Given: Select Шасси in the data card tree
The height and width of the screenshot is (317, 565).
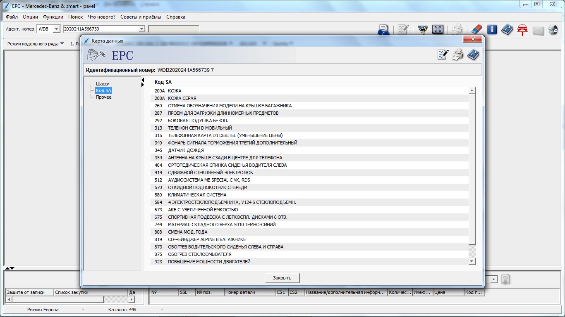Looking at the screenshot, I should [103, 84].
